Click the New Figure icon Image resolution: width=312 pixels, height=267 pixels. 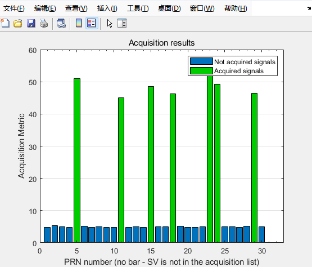click(5, 23)
